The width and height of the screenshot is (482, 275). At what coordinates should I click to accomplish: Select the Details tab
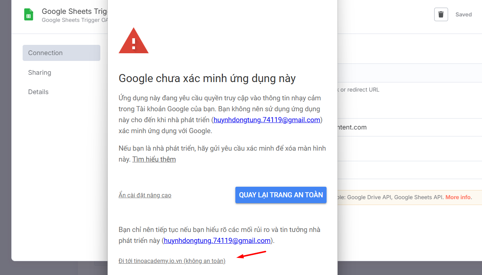38,92
